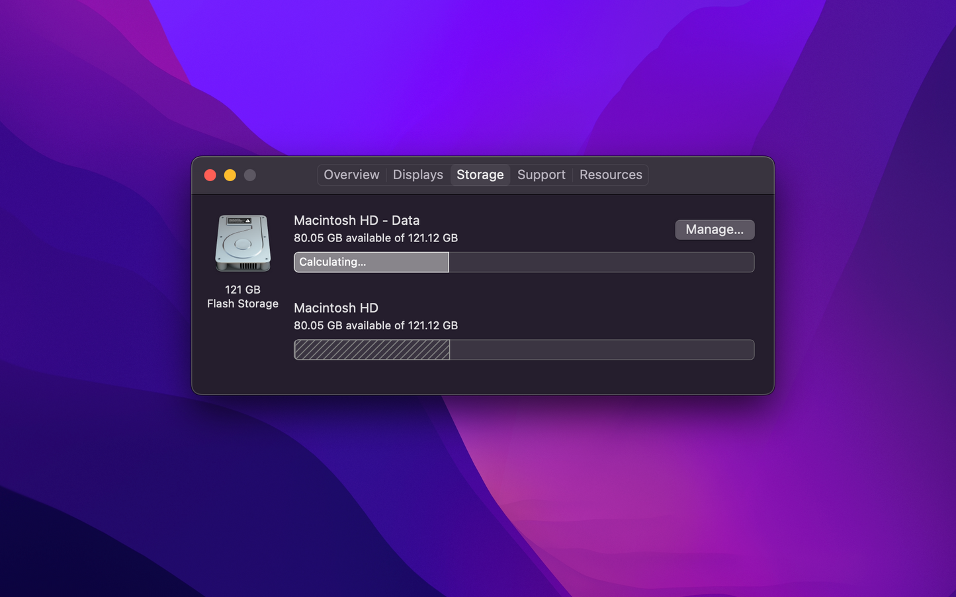Image resolution: width=956 pixels, height=597 pixels.
Task: Click the Calculating... storage bar segment
Action: coord(371,262)
